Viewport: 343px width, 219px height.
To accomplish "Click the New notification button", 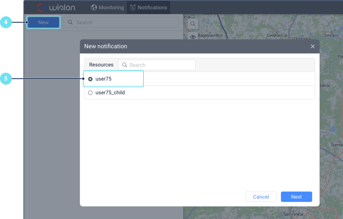I will 43,22.
